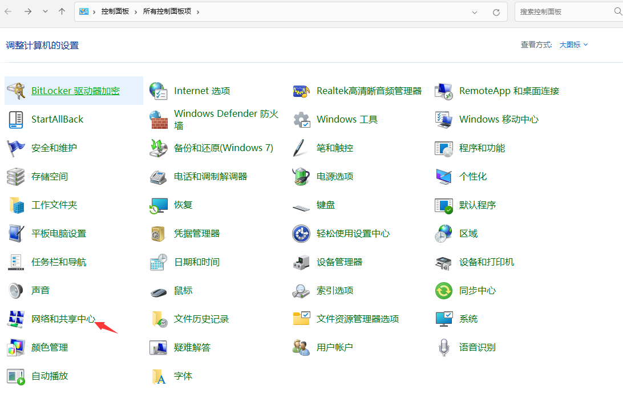Screen dimensions: 623x415
Task: Open the 电话和调制解调器 icon
Action: point(159,177)
